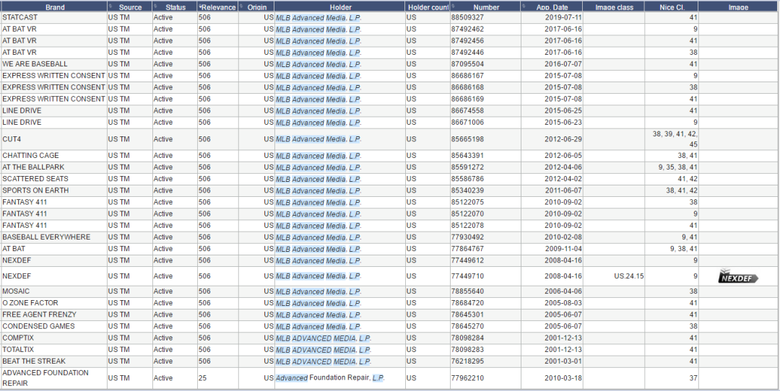The height and width of the screenshot is (391, 780).
Task: Select the SCATTERED SEATS brand cell
Action: tap(53, 179)
